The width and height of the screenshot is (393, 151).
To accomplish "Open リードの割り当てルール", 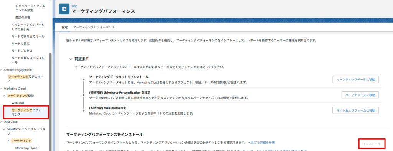I will (28, 36).
